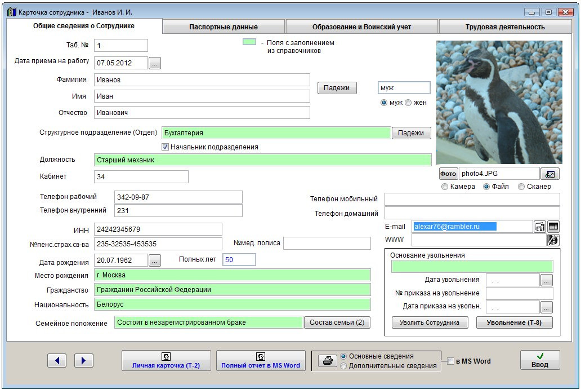Open the table icon beside the E-mail field
This screenshot has width=581, height=389.
[x=553, y=227]
